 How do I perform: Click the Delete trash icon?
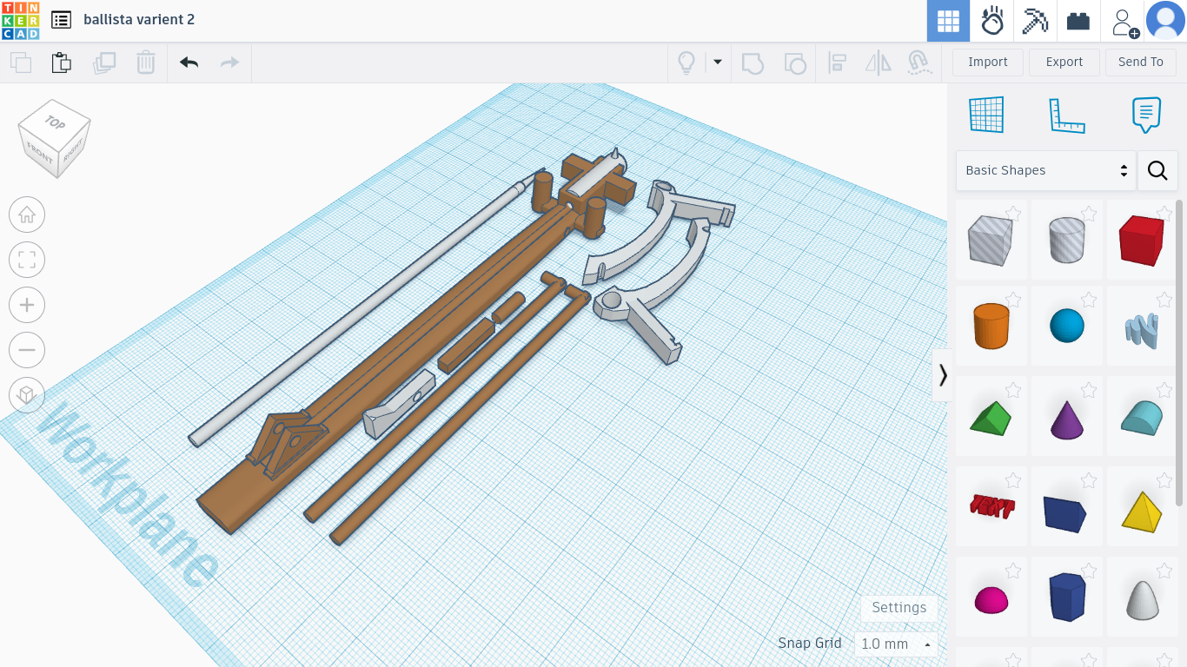(146, 63)
